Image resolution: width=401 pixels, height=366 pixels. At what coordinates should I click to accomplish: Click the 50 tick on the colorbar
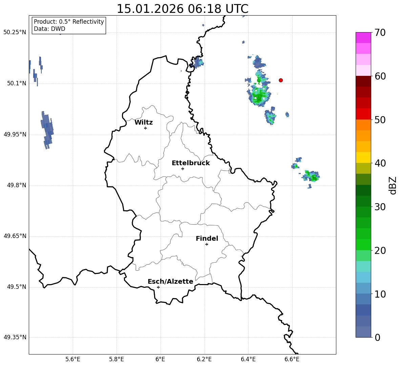tap(380, 120)
